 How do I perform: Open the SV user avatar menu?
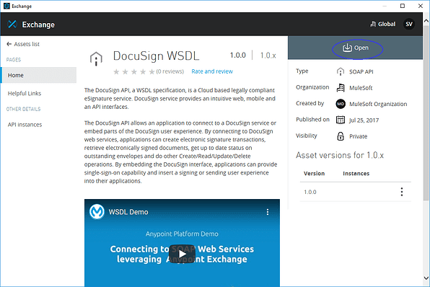[x=409, y=24]
